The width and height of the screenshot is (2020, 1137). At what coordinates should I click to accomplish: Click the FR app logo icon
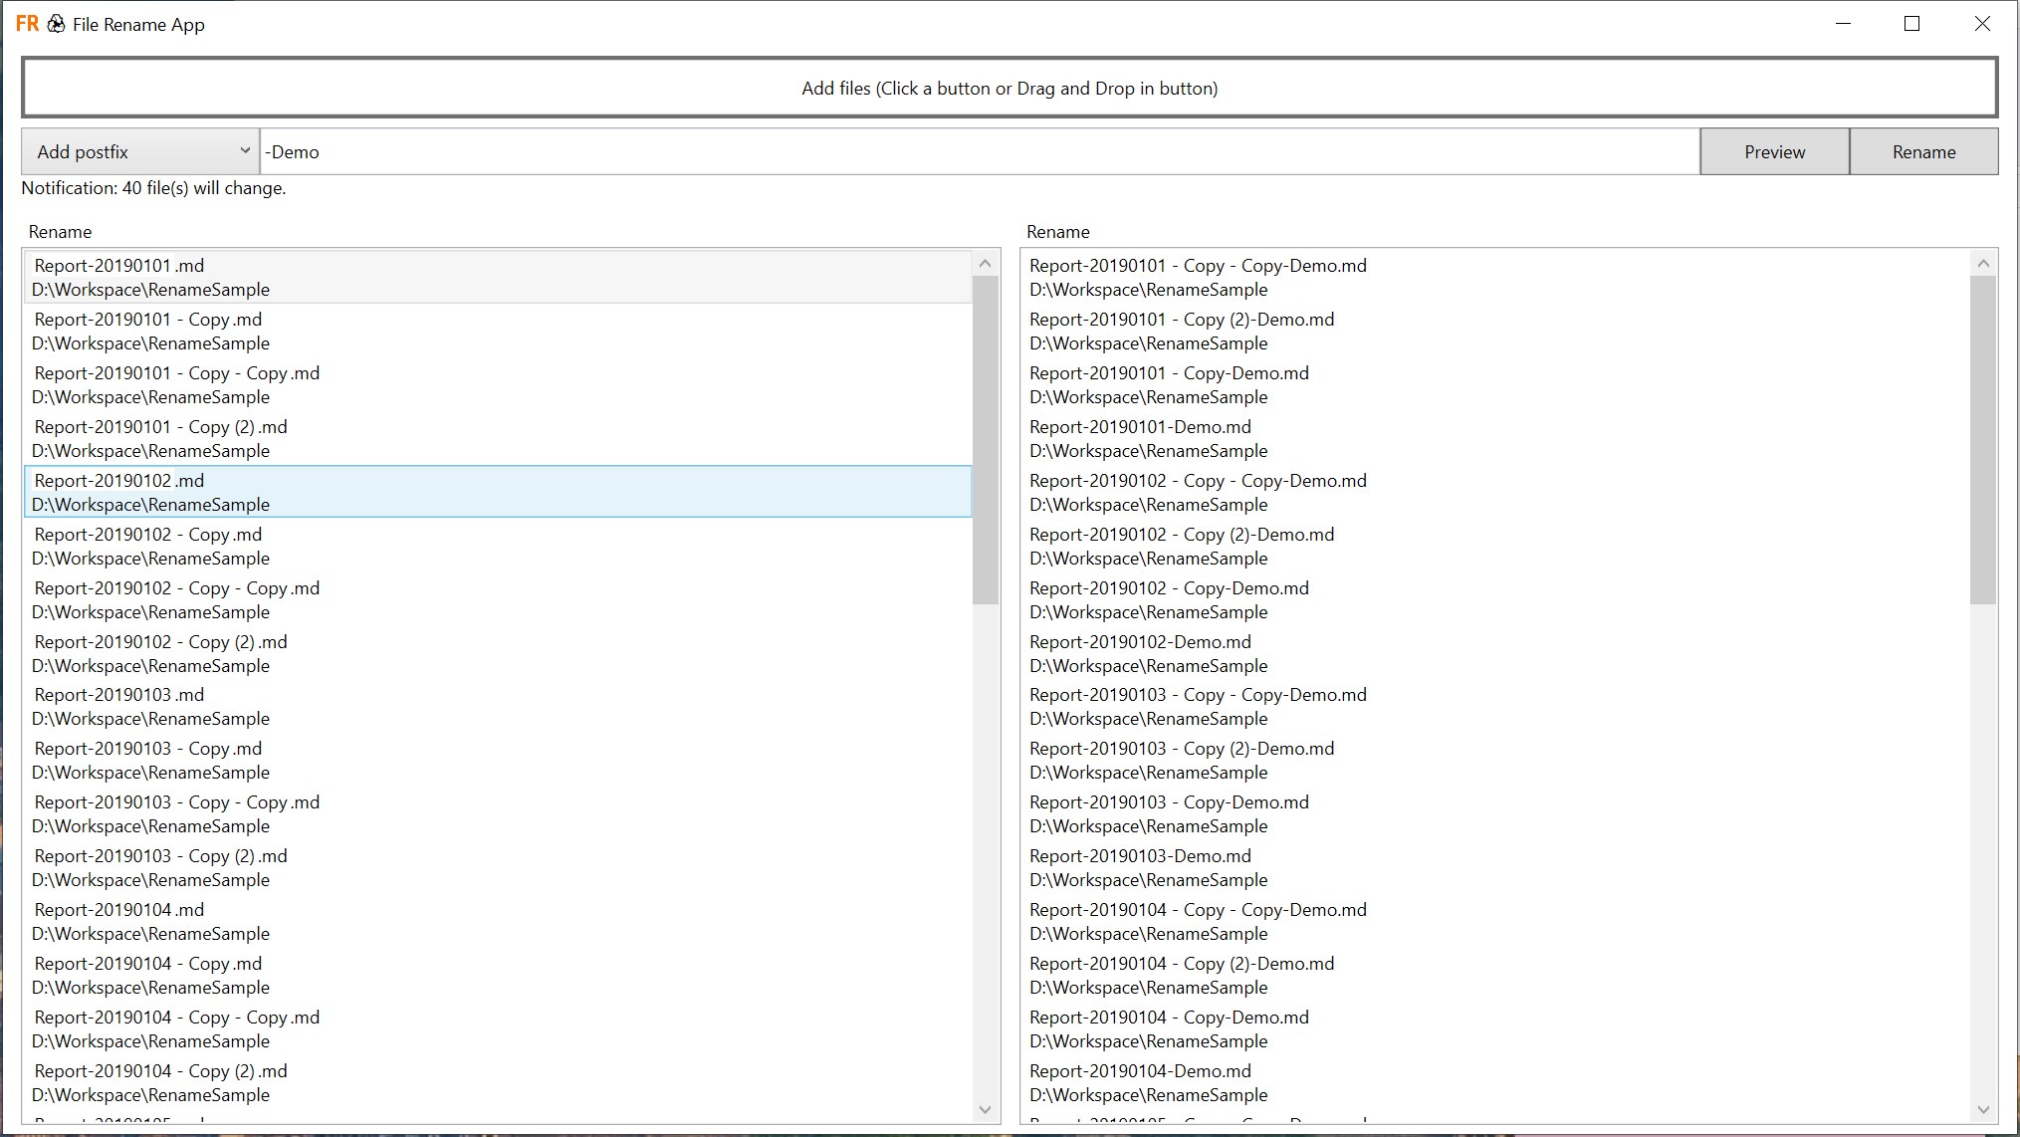pyautogui.click(x=27, y=24)
